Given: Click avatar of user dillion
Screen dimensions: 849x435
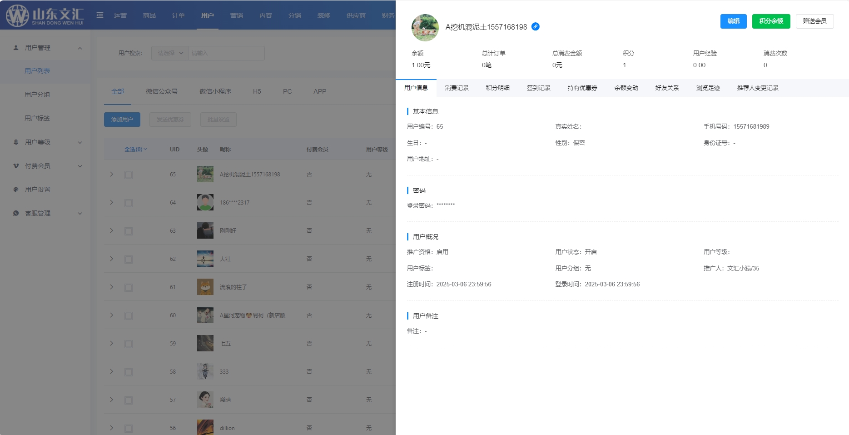Looking at the screenshot, I should (x=205, y=427).
